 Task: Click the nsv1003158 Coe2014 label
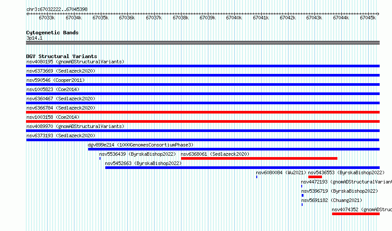[53, 117]
